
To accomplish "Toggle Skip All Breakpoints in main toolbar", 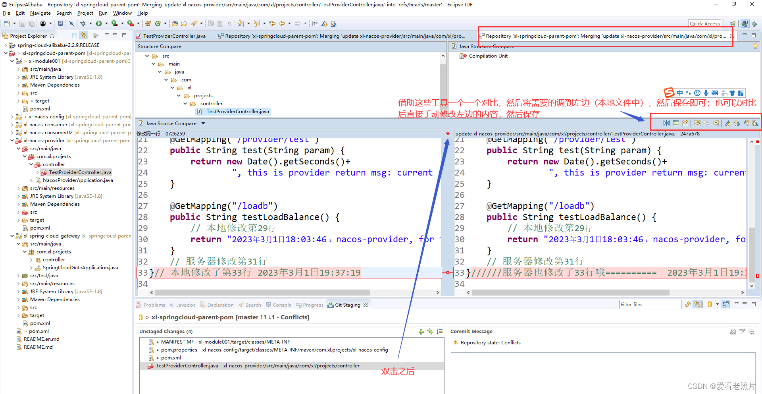I will [71, 23].
